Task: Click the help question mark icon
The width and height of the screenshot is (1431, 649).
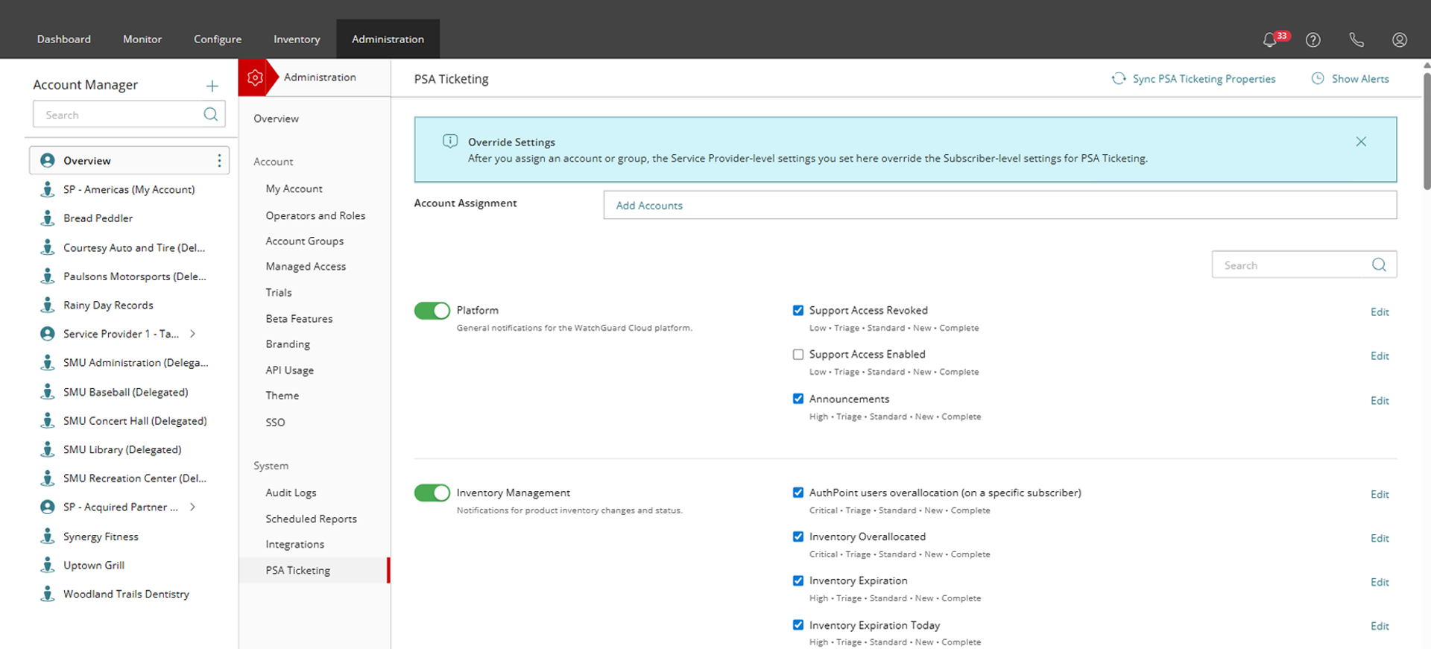Action: tap(1313, 40)
